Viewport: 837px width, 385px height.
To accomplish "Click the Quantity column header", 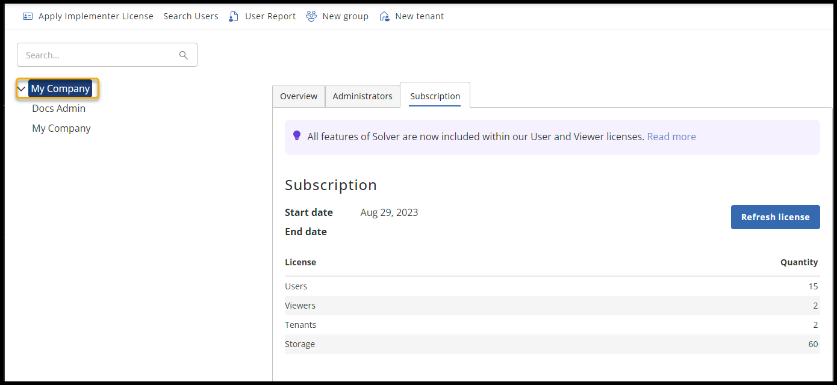I will click(799, 262).
